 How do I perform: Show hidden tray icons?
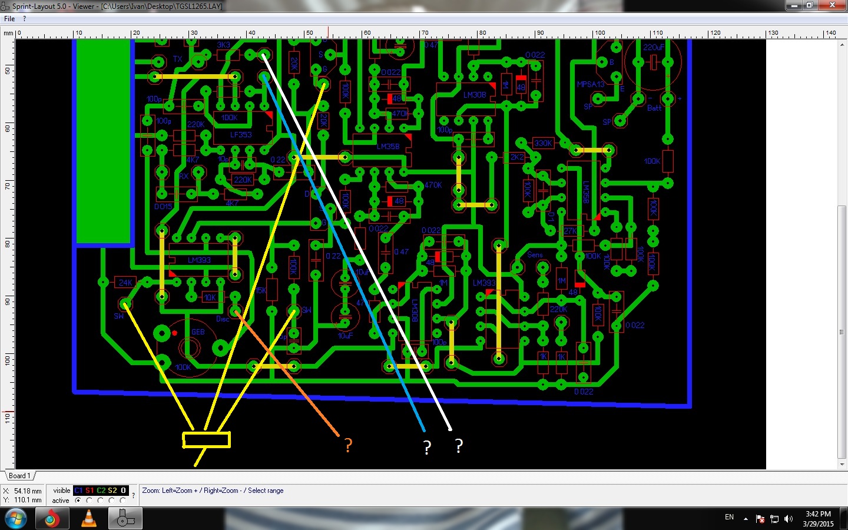click(x=746, y=519)
